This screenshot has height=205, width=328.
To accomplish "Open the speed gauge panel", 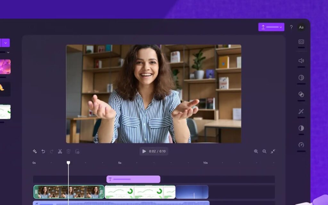I will (x=301, y=145).
